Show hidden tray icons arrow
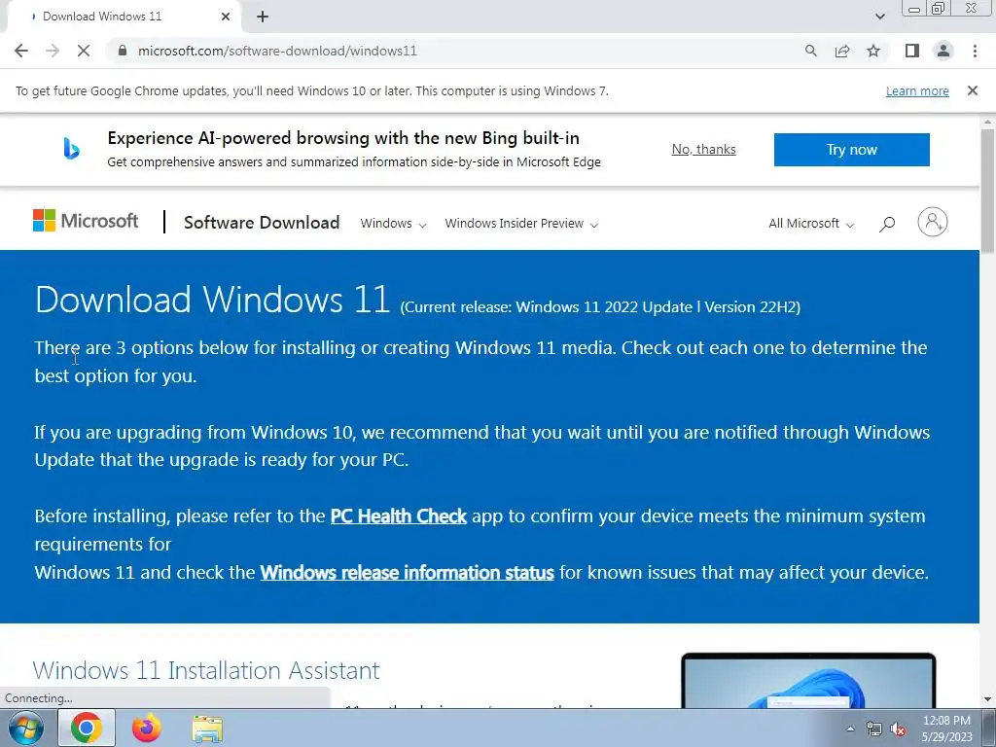This screenshot has height=747, width=996. tap(850, 729)
